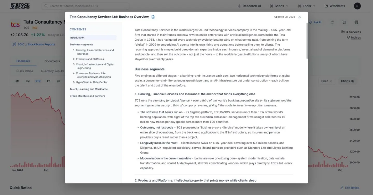This screenshot has width=373, height=196.
Task: Jump to Talent, Learning and Workforce
Action: tap(89, 89)
